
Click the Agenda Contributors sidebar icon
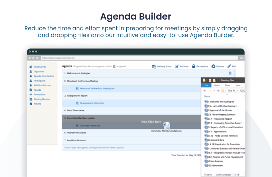31,76
